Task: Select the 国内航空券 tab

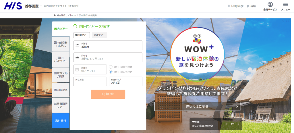Action: pyautogui.click(x=61, y=90)
